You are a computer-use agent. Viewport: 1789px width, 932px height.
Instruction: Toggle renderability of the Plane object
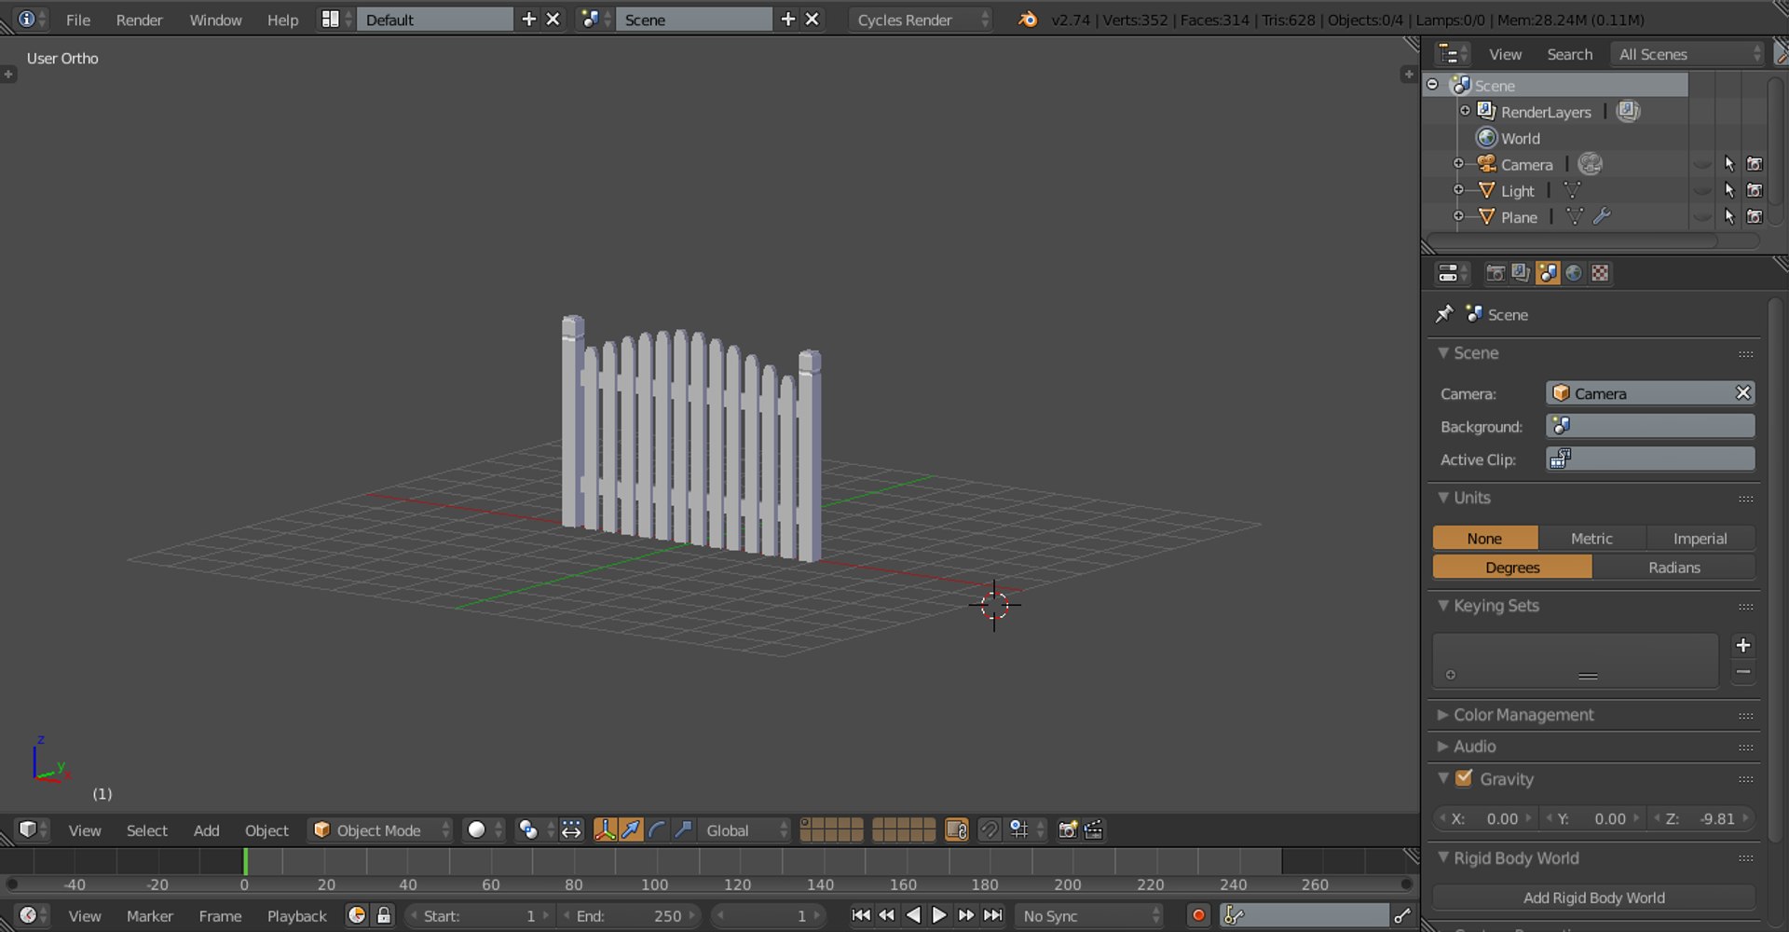[x=1755, y=216]
